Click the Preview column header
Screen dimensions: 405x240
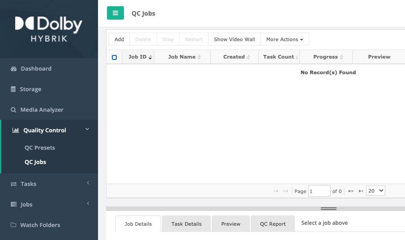pyautogui.click(x=379, y=57)
